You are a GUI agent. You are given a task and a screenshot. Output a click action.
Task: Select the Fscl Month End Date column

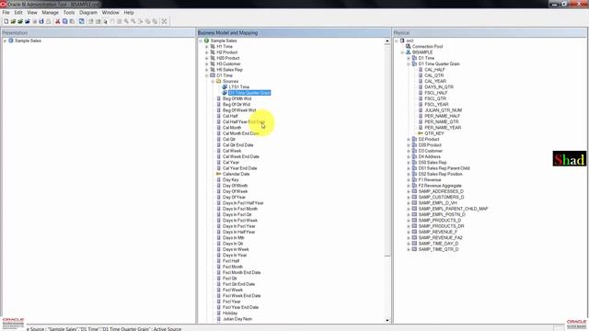241,272
